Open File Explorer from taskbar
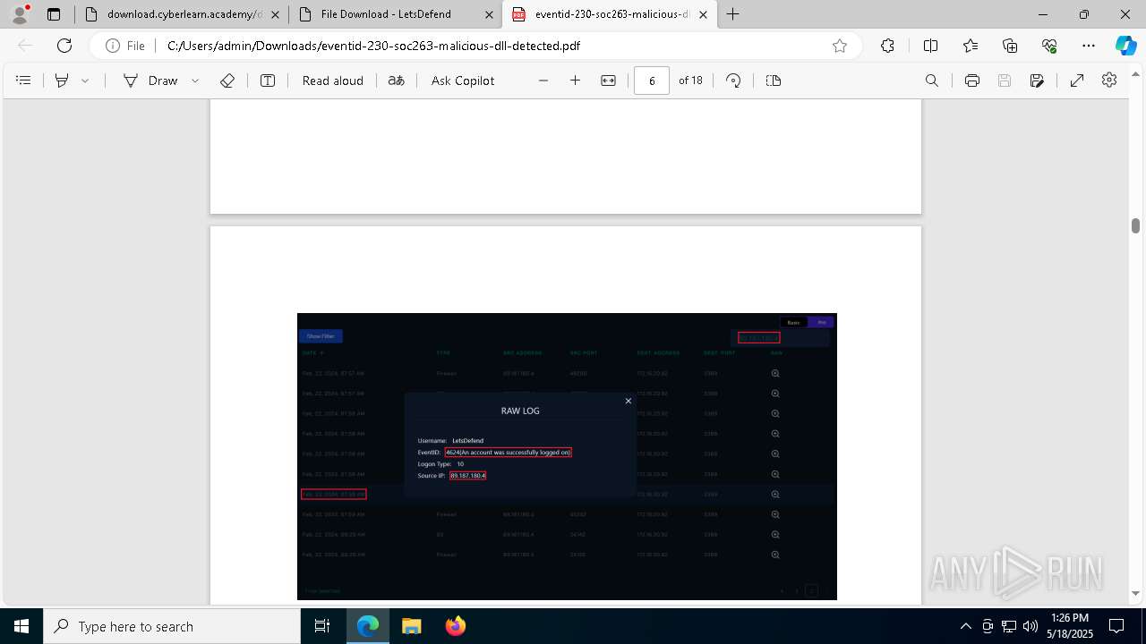The height and width of the screenshot is (644, 1146). coord(411,626)
